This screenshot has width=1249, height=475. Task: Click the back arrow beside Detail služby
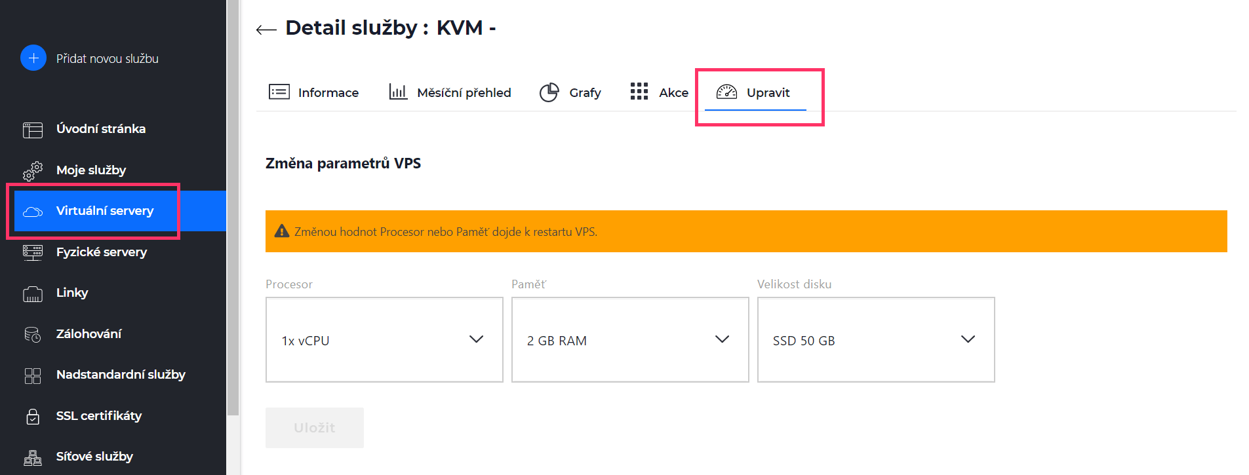tap(266, 29)
